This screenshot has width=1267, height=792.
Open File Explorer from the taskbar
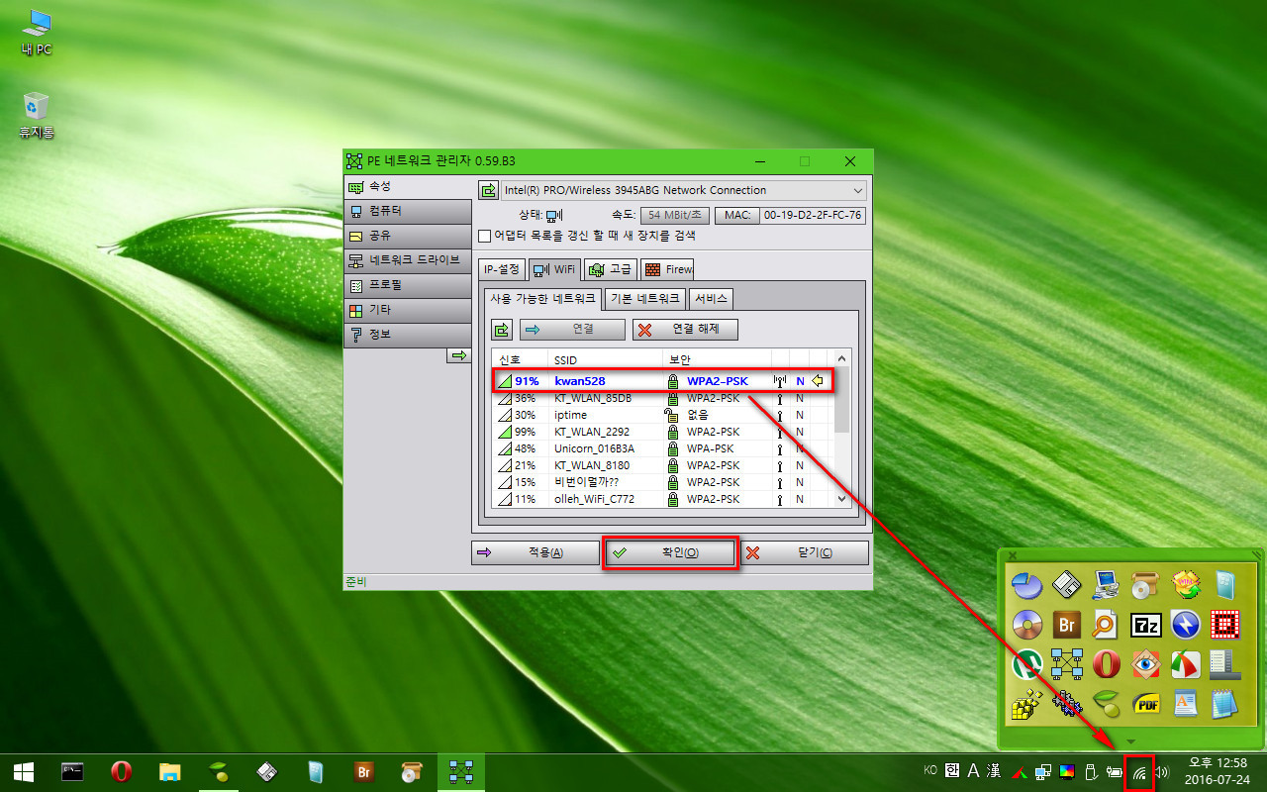click(x=170, y=772)
